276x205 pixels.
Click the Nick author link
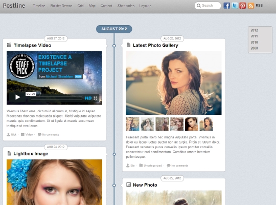[x=14, y=135]
